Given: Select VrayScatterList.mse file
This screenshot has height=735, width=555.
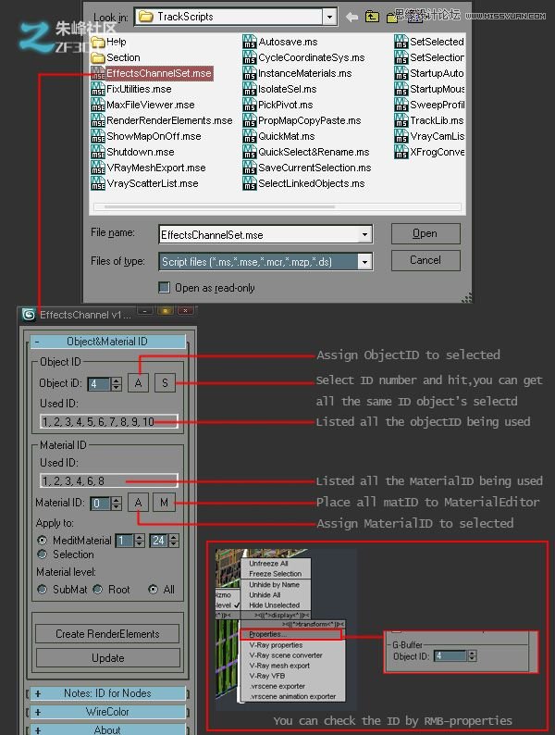Looking at the screenshot, I should (144, 183).
